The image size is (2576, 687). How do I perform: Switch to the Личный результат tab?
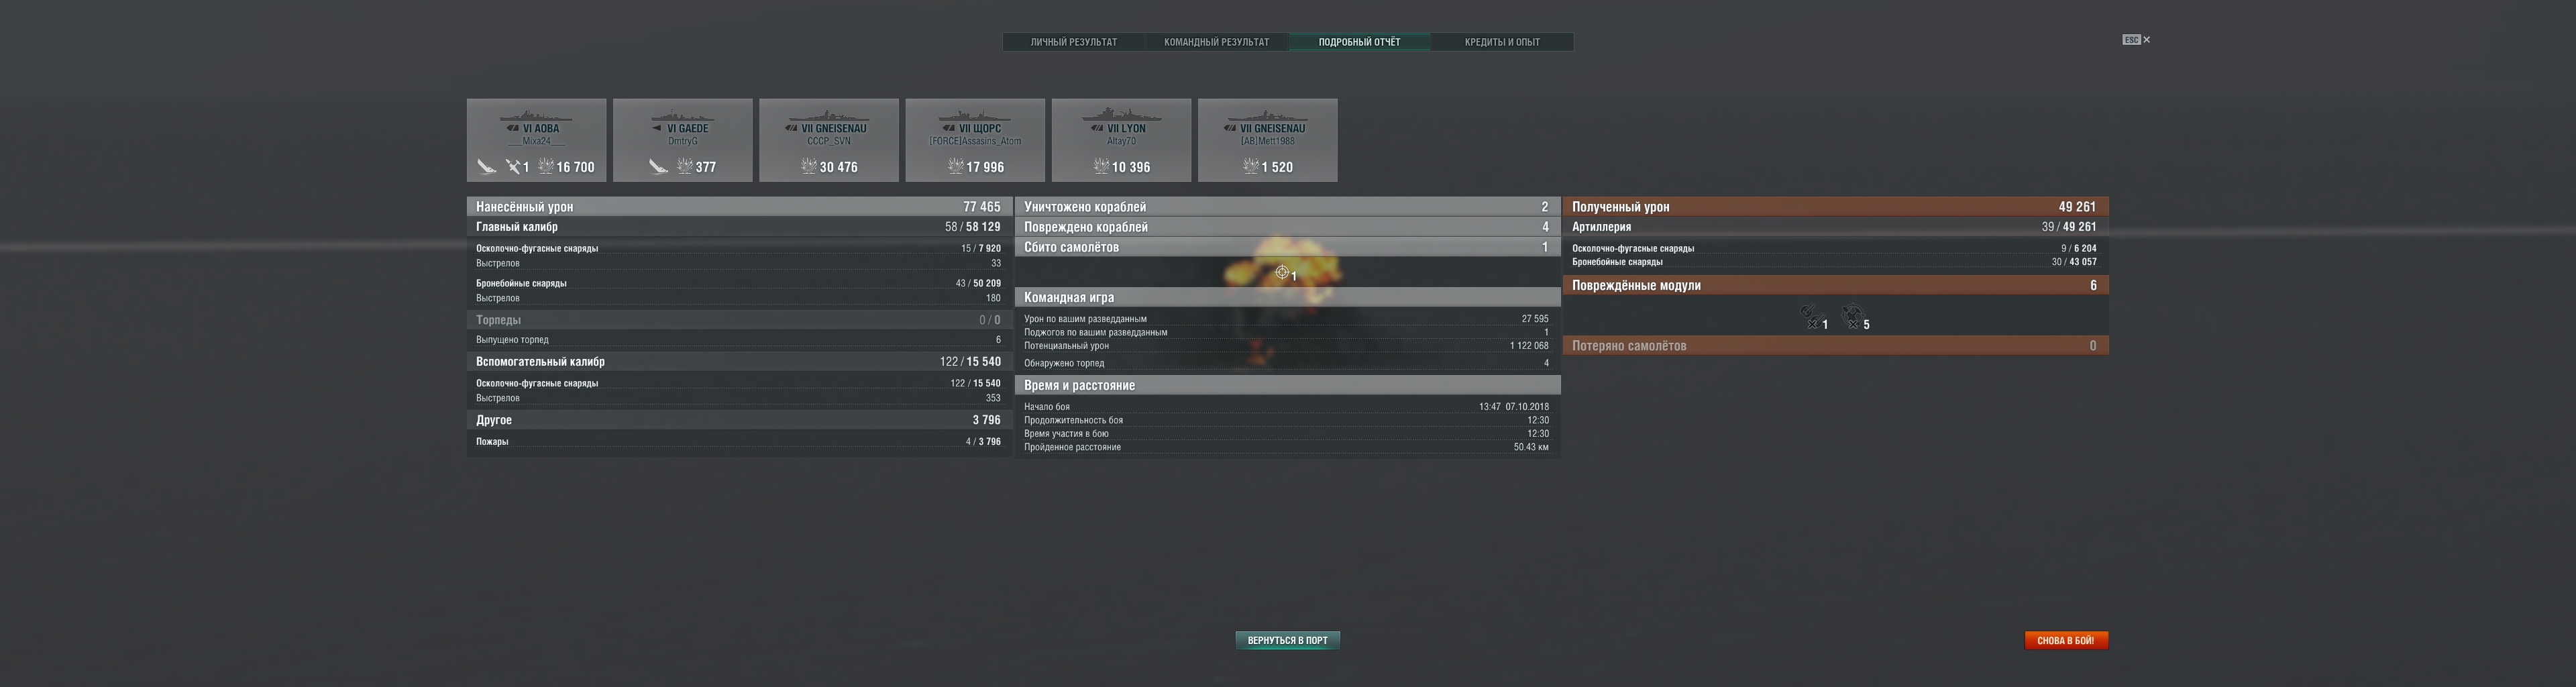coord(1073,42)
